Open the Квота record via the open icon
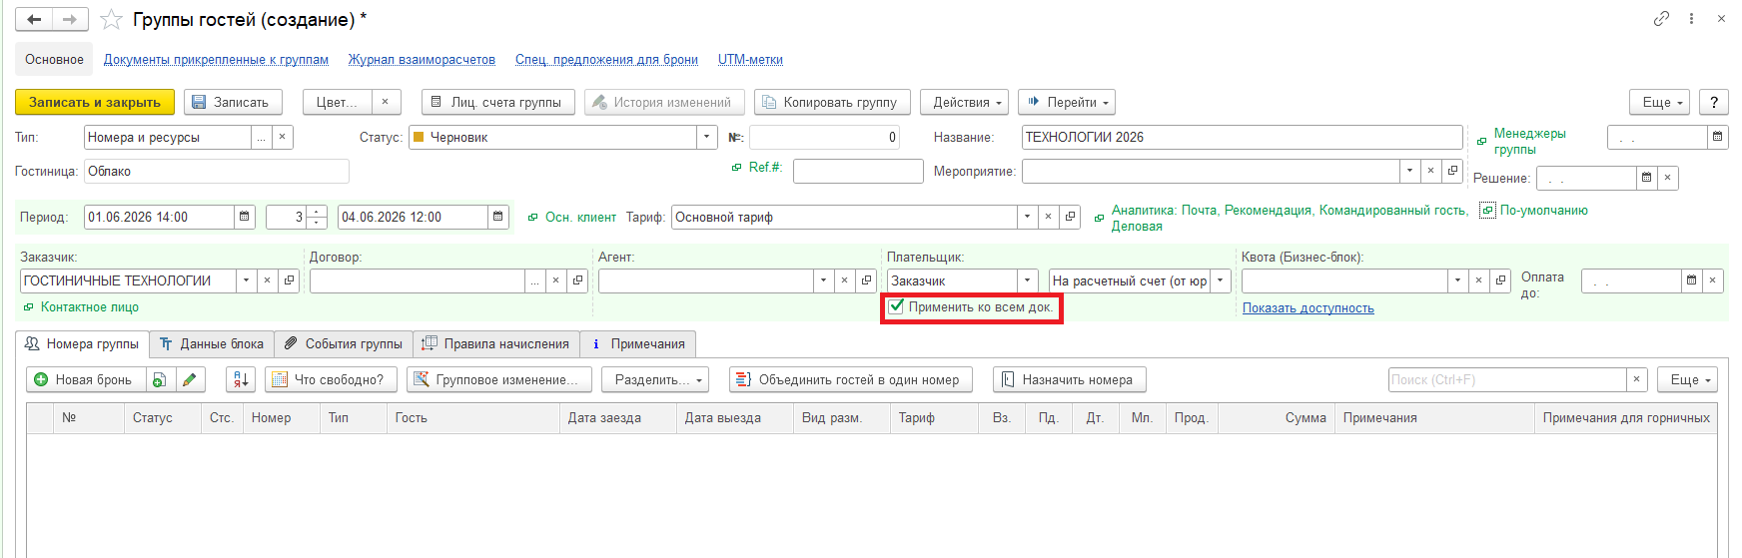Viewport: 1742px width, 558px height. pos(1500,280)
